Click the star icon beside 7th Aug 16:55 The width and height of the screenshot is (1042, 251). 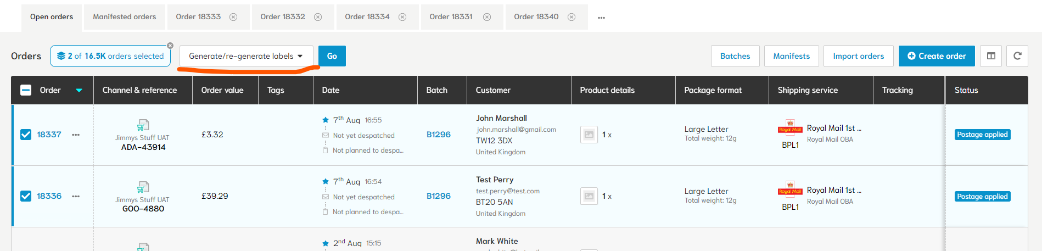click(x=326, y=120)
